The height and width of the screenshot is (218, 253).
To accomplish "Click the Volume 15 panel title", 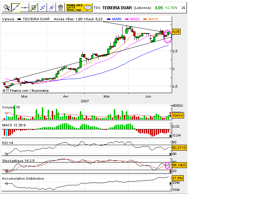I will click(11, 107).
